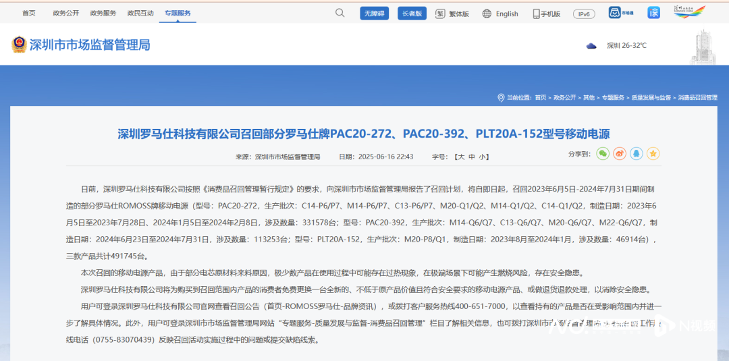Click the IPv6 badge
The height and width of the screenshot is (361, 729).
coord(584,13)
